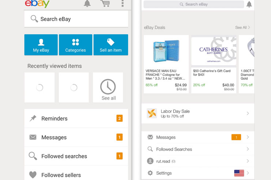Tap chevron beside See All
The width and height of the screenshot is (271, 180).
pyautogui.click(x=249, y=27)
